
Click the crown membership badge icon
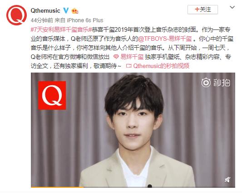pyautogui.click(x=75, y=11)
